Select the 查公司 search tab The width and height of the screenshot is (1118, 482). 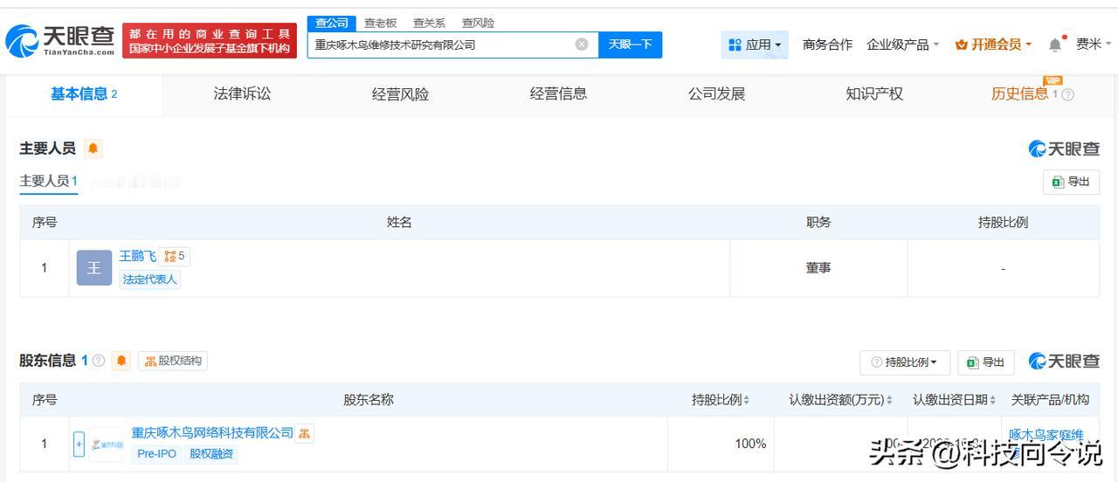[332, 23]
